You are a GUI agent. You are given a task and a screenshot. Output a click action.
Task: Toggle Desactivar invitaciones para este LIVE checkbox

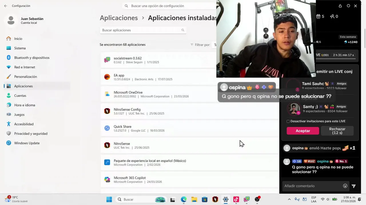tap(288, 121)
